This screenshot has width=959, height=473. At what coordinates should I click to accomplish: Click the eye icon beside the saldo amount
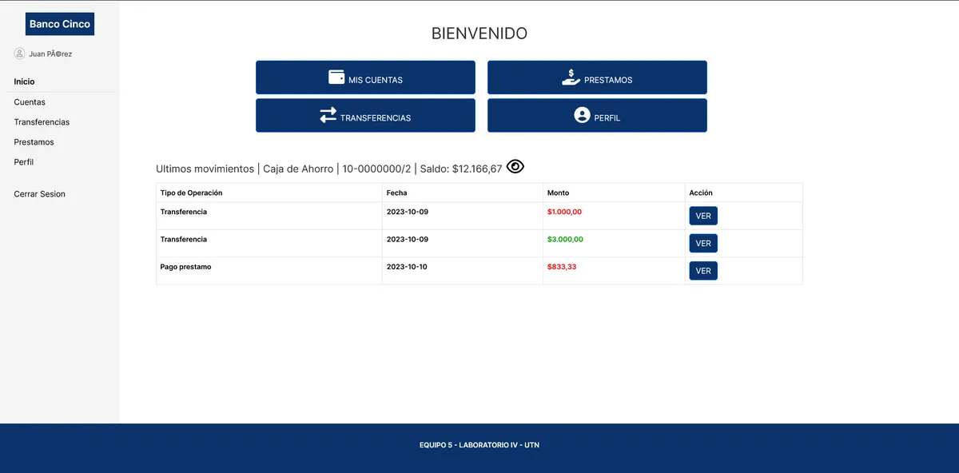click(x=515, y=166)
